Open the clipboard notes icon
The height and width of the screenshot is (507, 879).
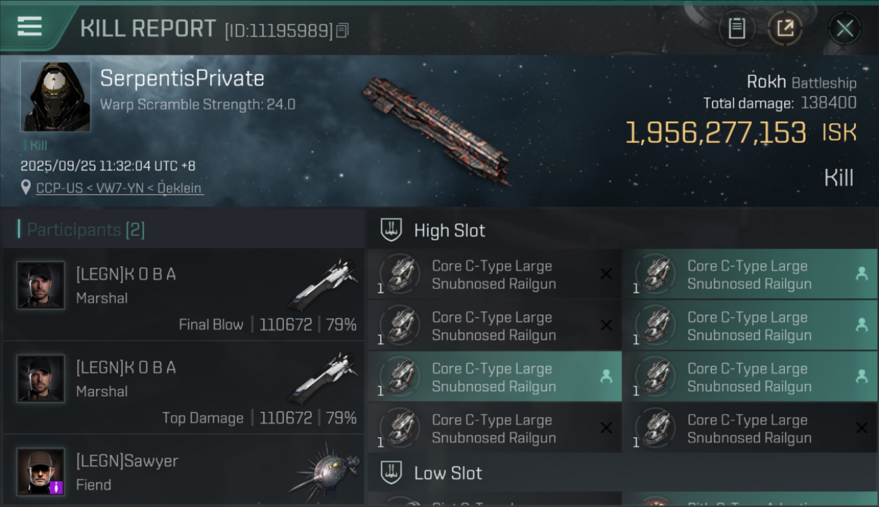(x=736, y=28)
